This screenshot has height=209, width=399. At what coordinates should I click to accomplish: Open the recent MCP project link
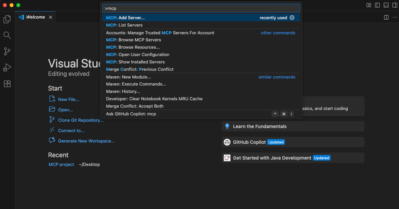point(61,164)
